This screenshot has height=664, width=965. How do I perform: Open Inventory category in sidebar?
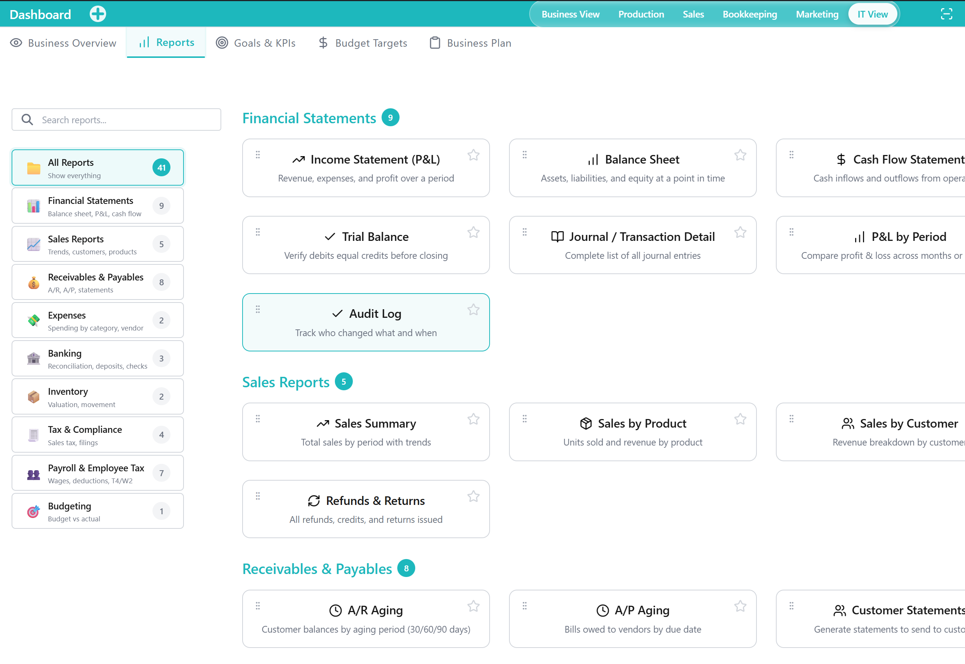coord(98,397)
